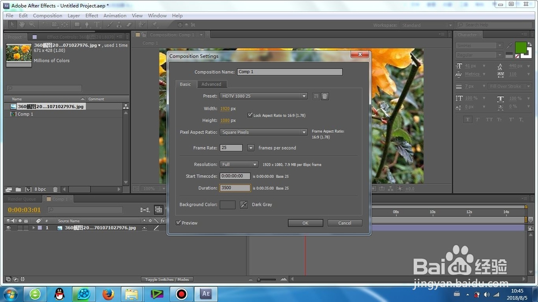Viewport: 538px width, 302px height.
Task: Click the background color eyedropper in dialog
Action: coord(244,205)
